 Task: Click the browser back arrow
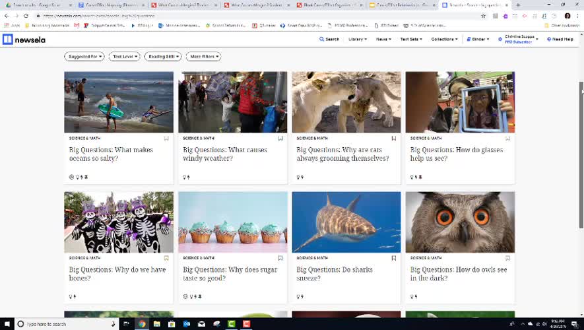click(x=7, y=16)
